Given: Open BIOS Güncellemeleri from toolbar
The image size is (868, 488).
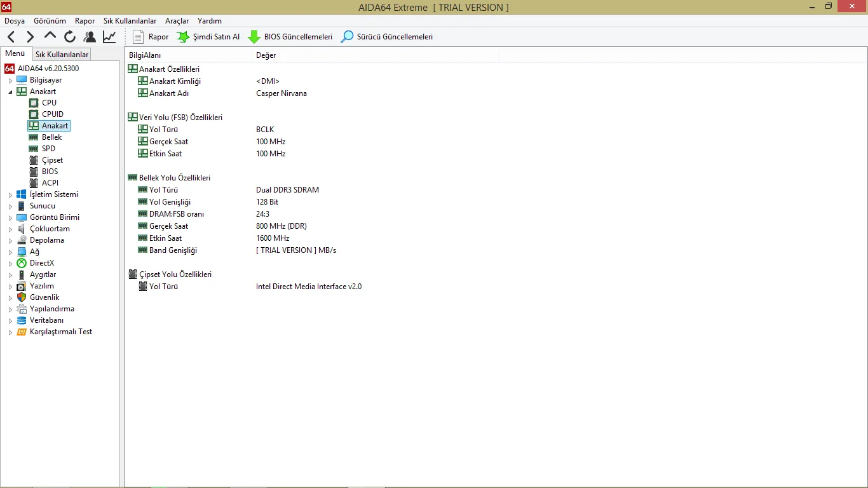Looking at the screenshot, I should (290, 37).
